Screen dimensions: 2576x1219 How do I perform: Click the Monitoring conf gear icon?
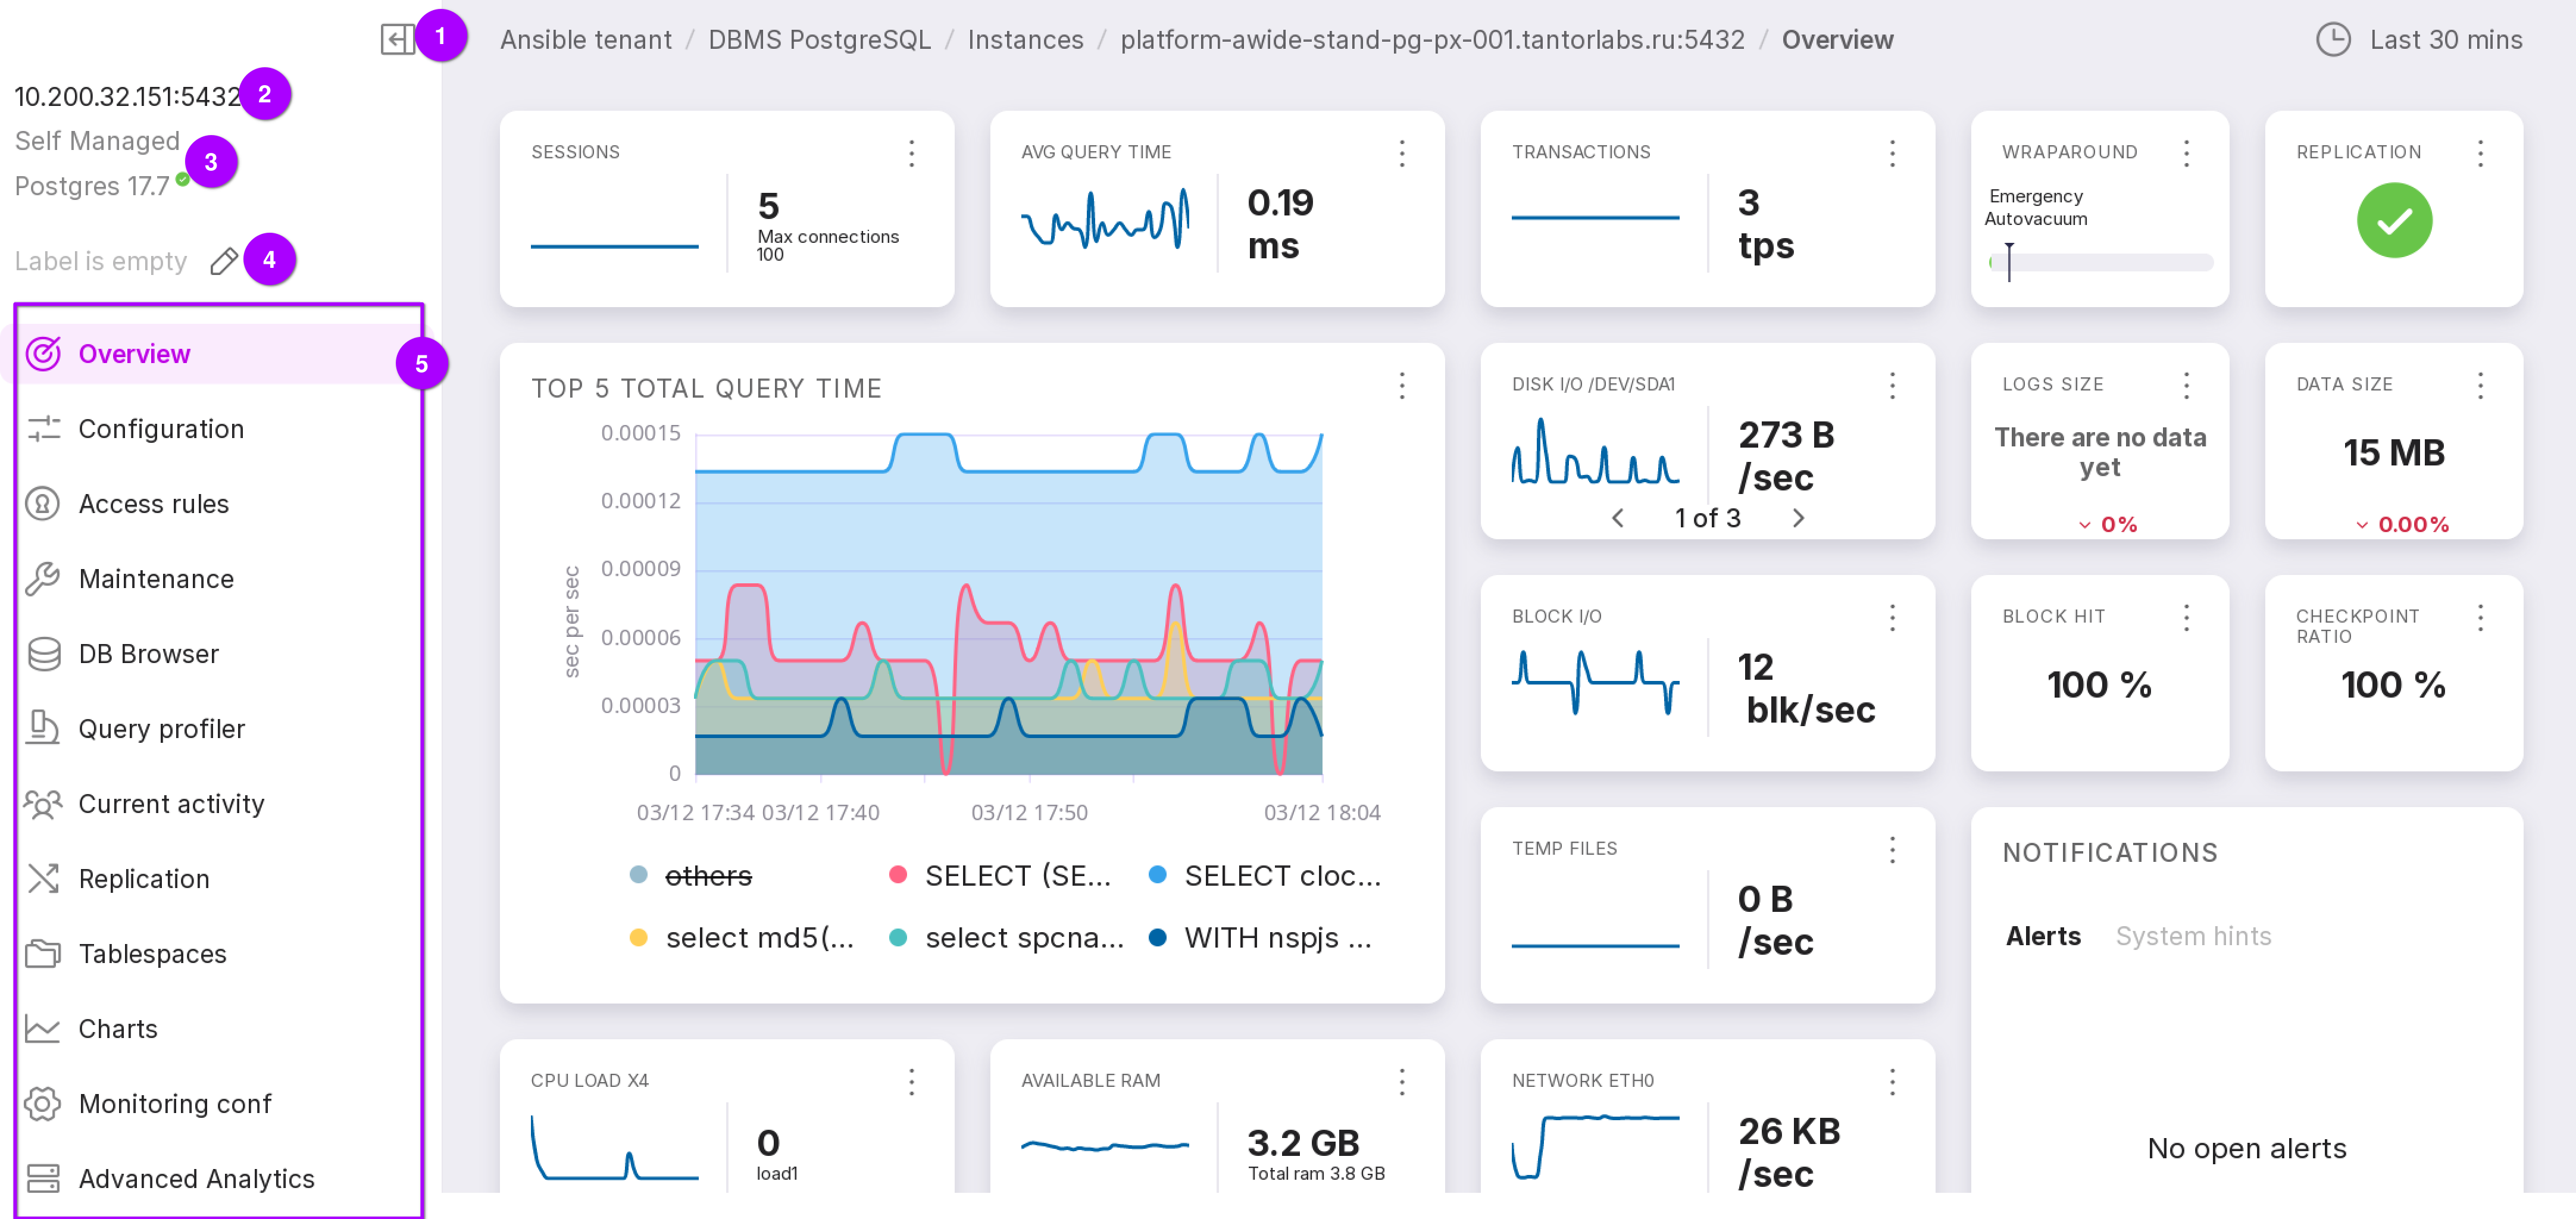tap(43, 1104)
